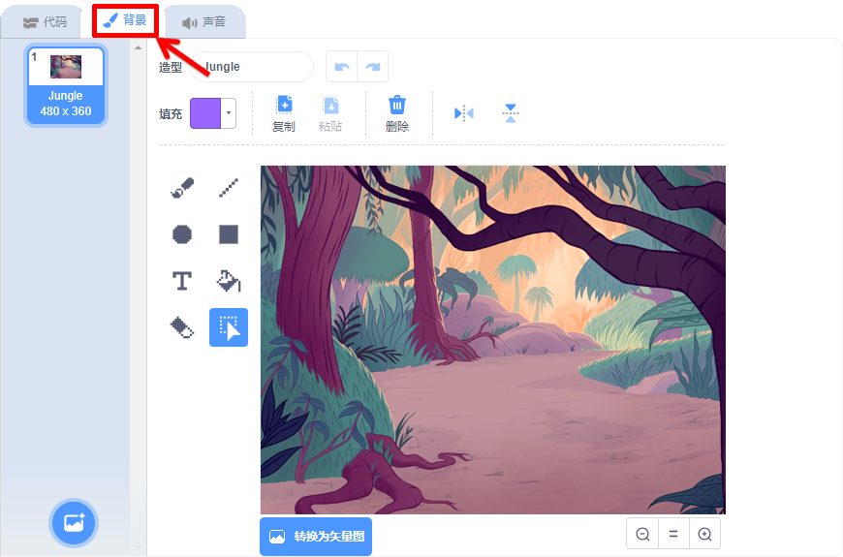Zoom out of the canvas
The width and height of the screenshot is (843, 557).
click(642, 534)
